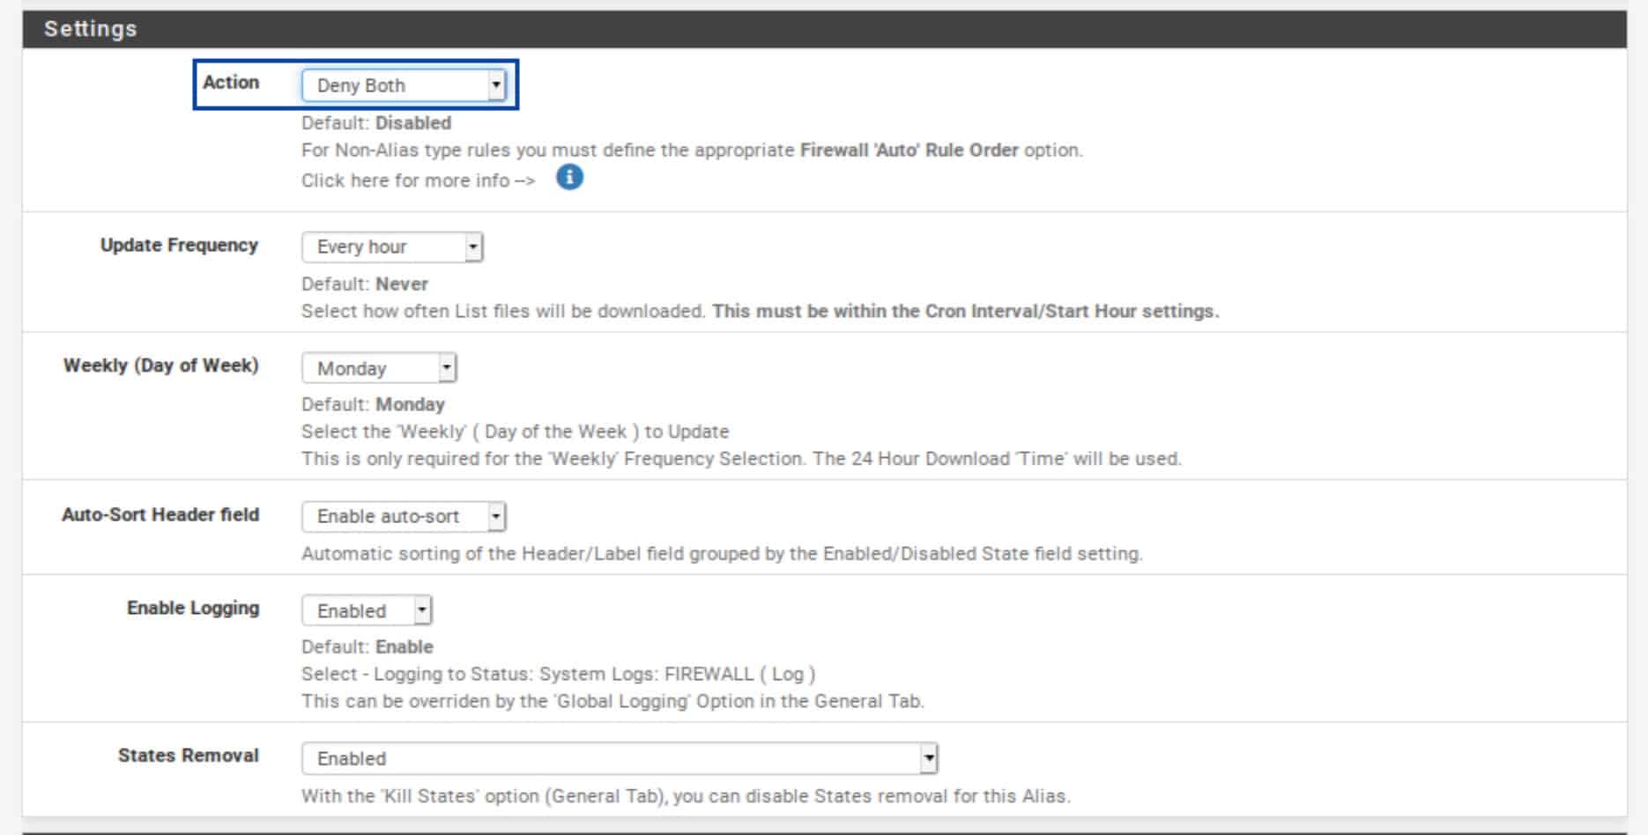Click the 'Kill States' option description text

point(686,796)
